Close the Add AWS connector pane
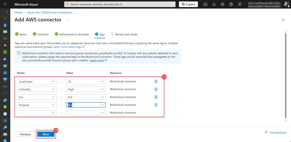 (283, 20)
